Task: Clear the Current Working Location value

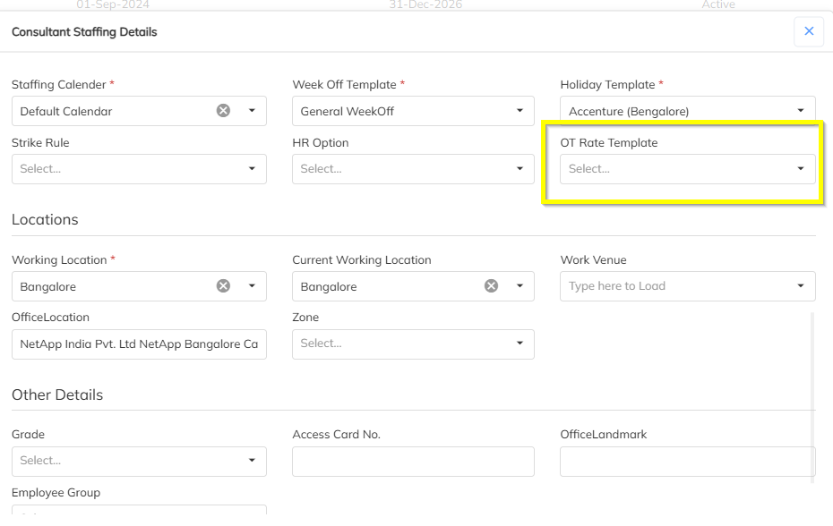Action: click(491, 286)
